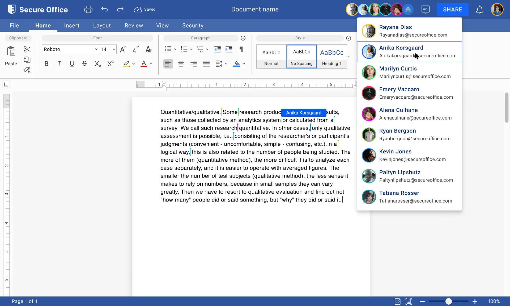Open the comments panel icon

click(x=425, y=10)
